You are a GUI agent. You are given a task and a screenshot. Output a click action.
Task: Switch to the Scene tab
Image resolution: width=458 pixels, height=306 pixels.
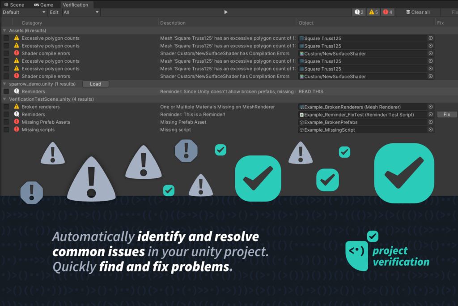(14, 4)
